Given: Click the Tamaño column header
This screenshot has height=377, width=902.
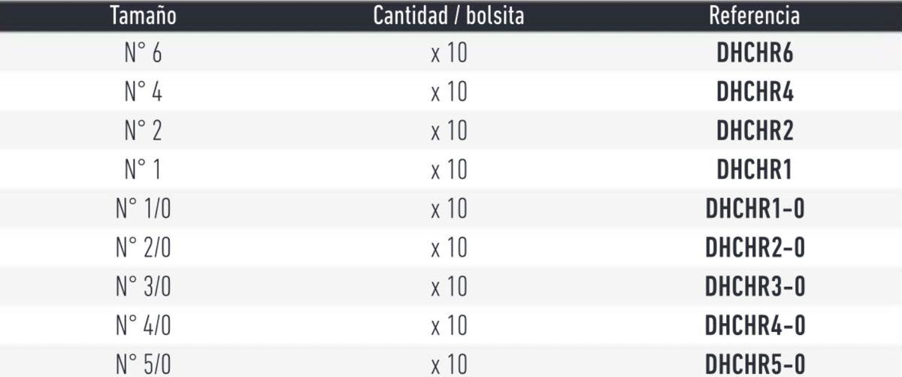Looking at the screenshot, I should [143, 17].
